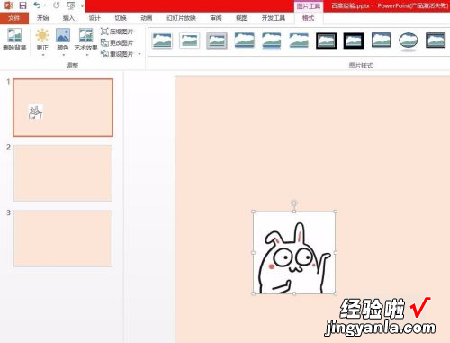The image size is (450, 343).
Task: Switch to the 审阅 (Review) tab
Action: coord(216,18)
